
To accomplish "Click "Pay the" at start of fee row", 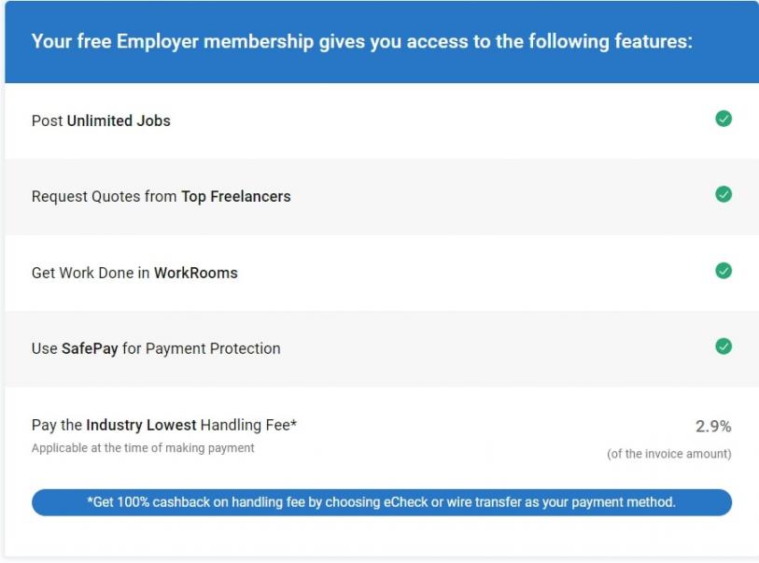I will click(57, 425).
